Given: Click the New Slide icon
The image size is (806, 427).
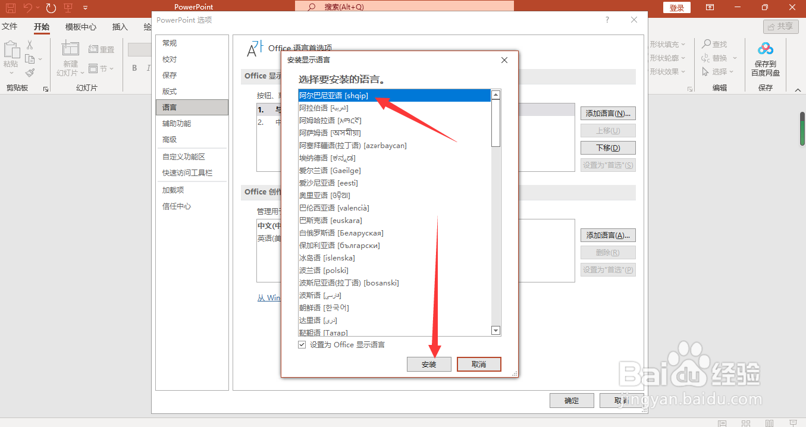Looking at the screenshot, I should click(70, 49).
